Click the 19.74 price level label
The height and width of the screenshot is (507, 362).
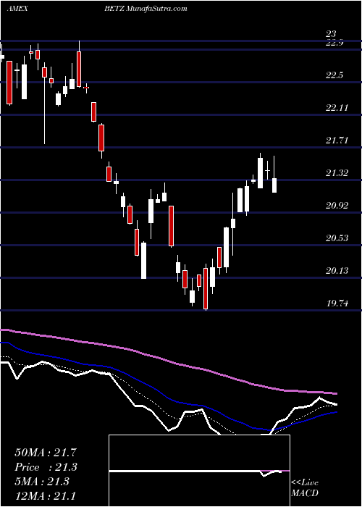(x=337, y=303)
